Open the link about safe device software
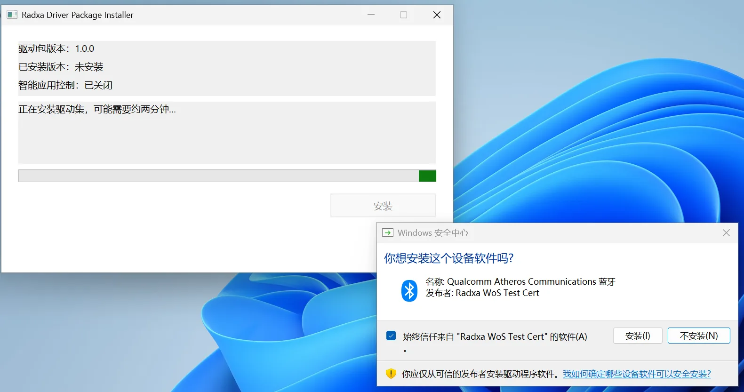This screenshot has width=744, height=392. (x=637, y=374)
